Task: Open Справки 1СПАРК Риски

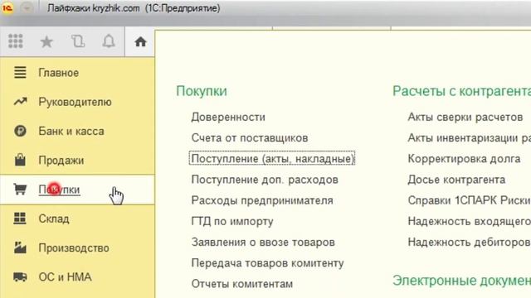Action: 469,200
